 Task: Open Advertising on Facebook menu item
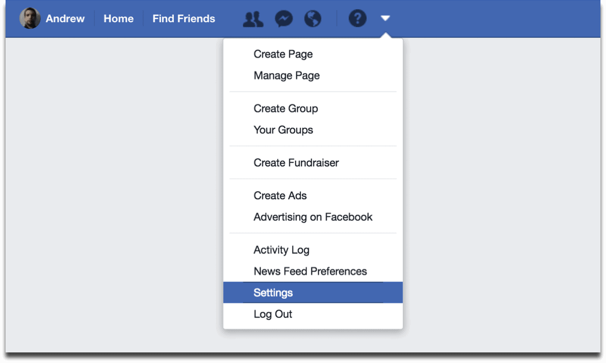click(313, 217)
